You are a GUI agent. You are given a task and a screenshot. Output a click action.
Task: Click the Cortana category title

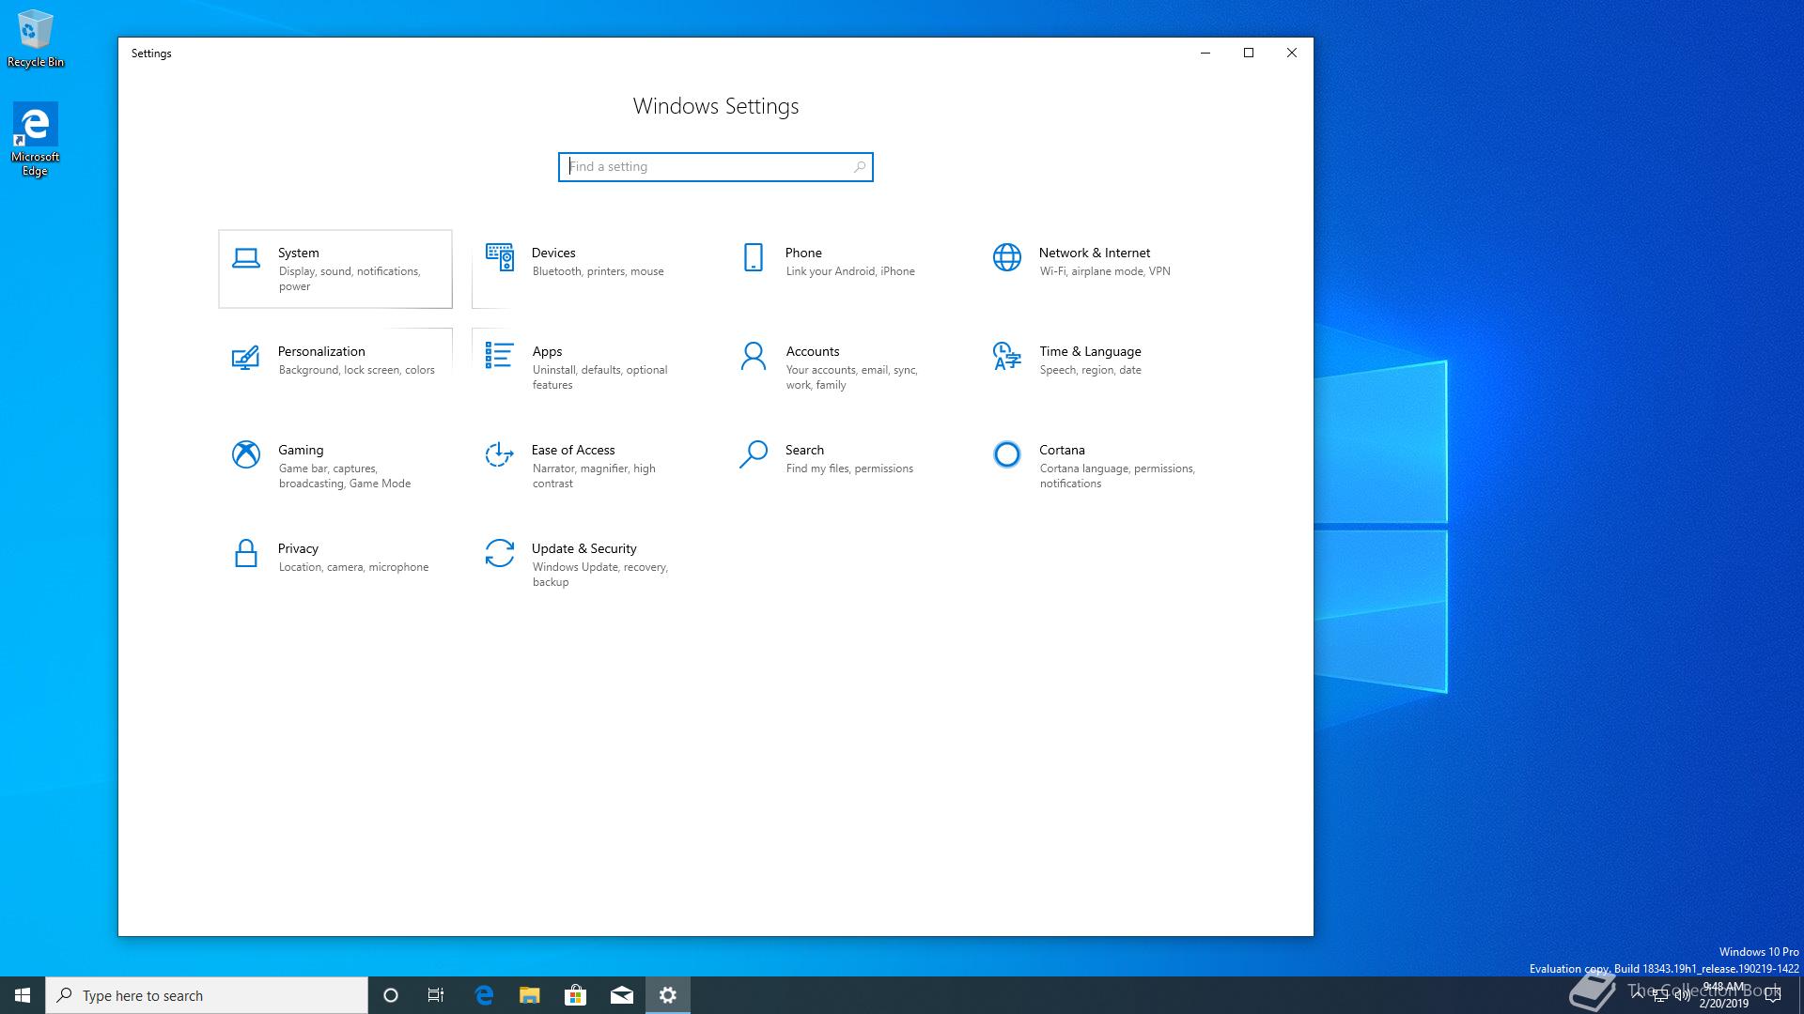point(1062,450)
